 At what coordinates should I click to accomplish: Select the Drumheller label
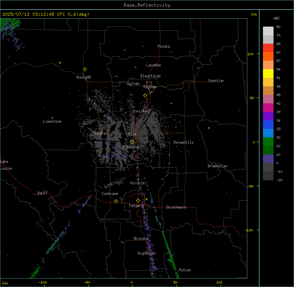coord(218,166)
